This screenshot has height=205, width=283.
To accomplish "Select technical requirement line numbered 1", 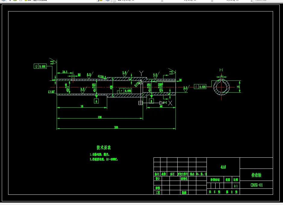I will point(100,155).
